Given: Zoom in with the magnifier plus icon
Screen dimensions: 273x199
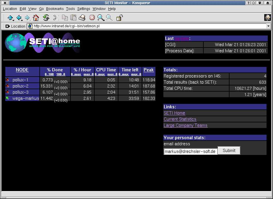Looking at the screenshot, I should [101, 18].
